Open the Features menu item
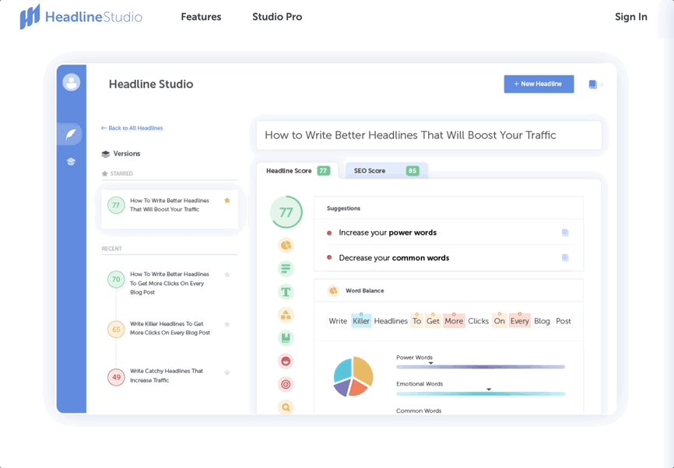Screen dimensions: 674x468 [x=201, y=17]
